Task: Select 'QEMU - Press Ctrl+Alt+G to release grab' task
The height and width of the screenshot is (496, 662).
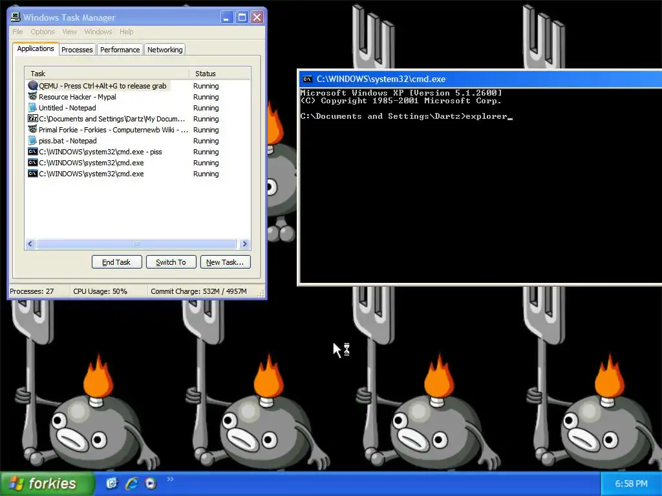Action: point(138,86)
